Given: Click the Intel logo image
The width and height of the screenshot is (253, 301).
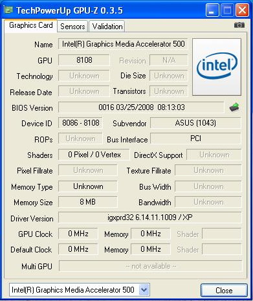Looking at the screenshot, I should point(217,67).
